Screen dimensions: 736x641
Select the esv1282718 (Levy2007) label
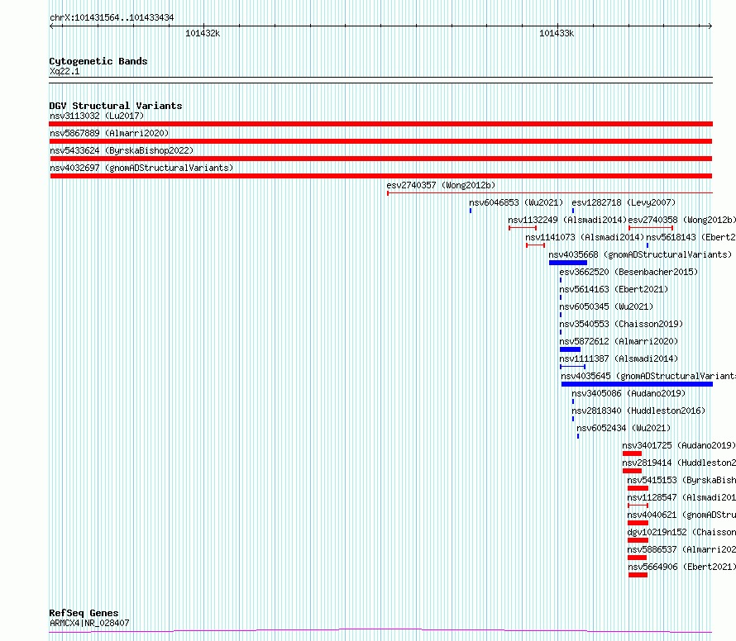[624, 202]
